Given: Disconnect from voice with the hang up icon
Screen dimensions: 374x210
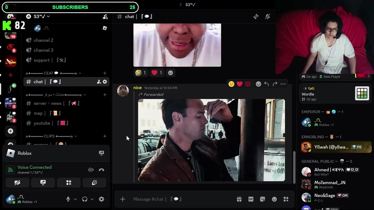Looking at the screenshot, I should pyautogui.click(x=101, y=170).
